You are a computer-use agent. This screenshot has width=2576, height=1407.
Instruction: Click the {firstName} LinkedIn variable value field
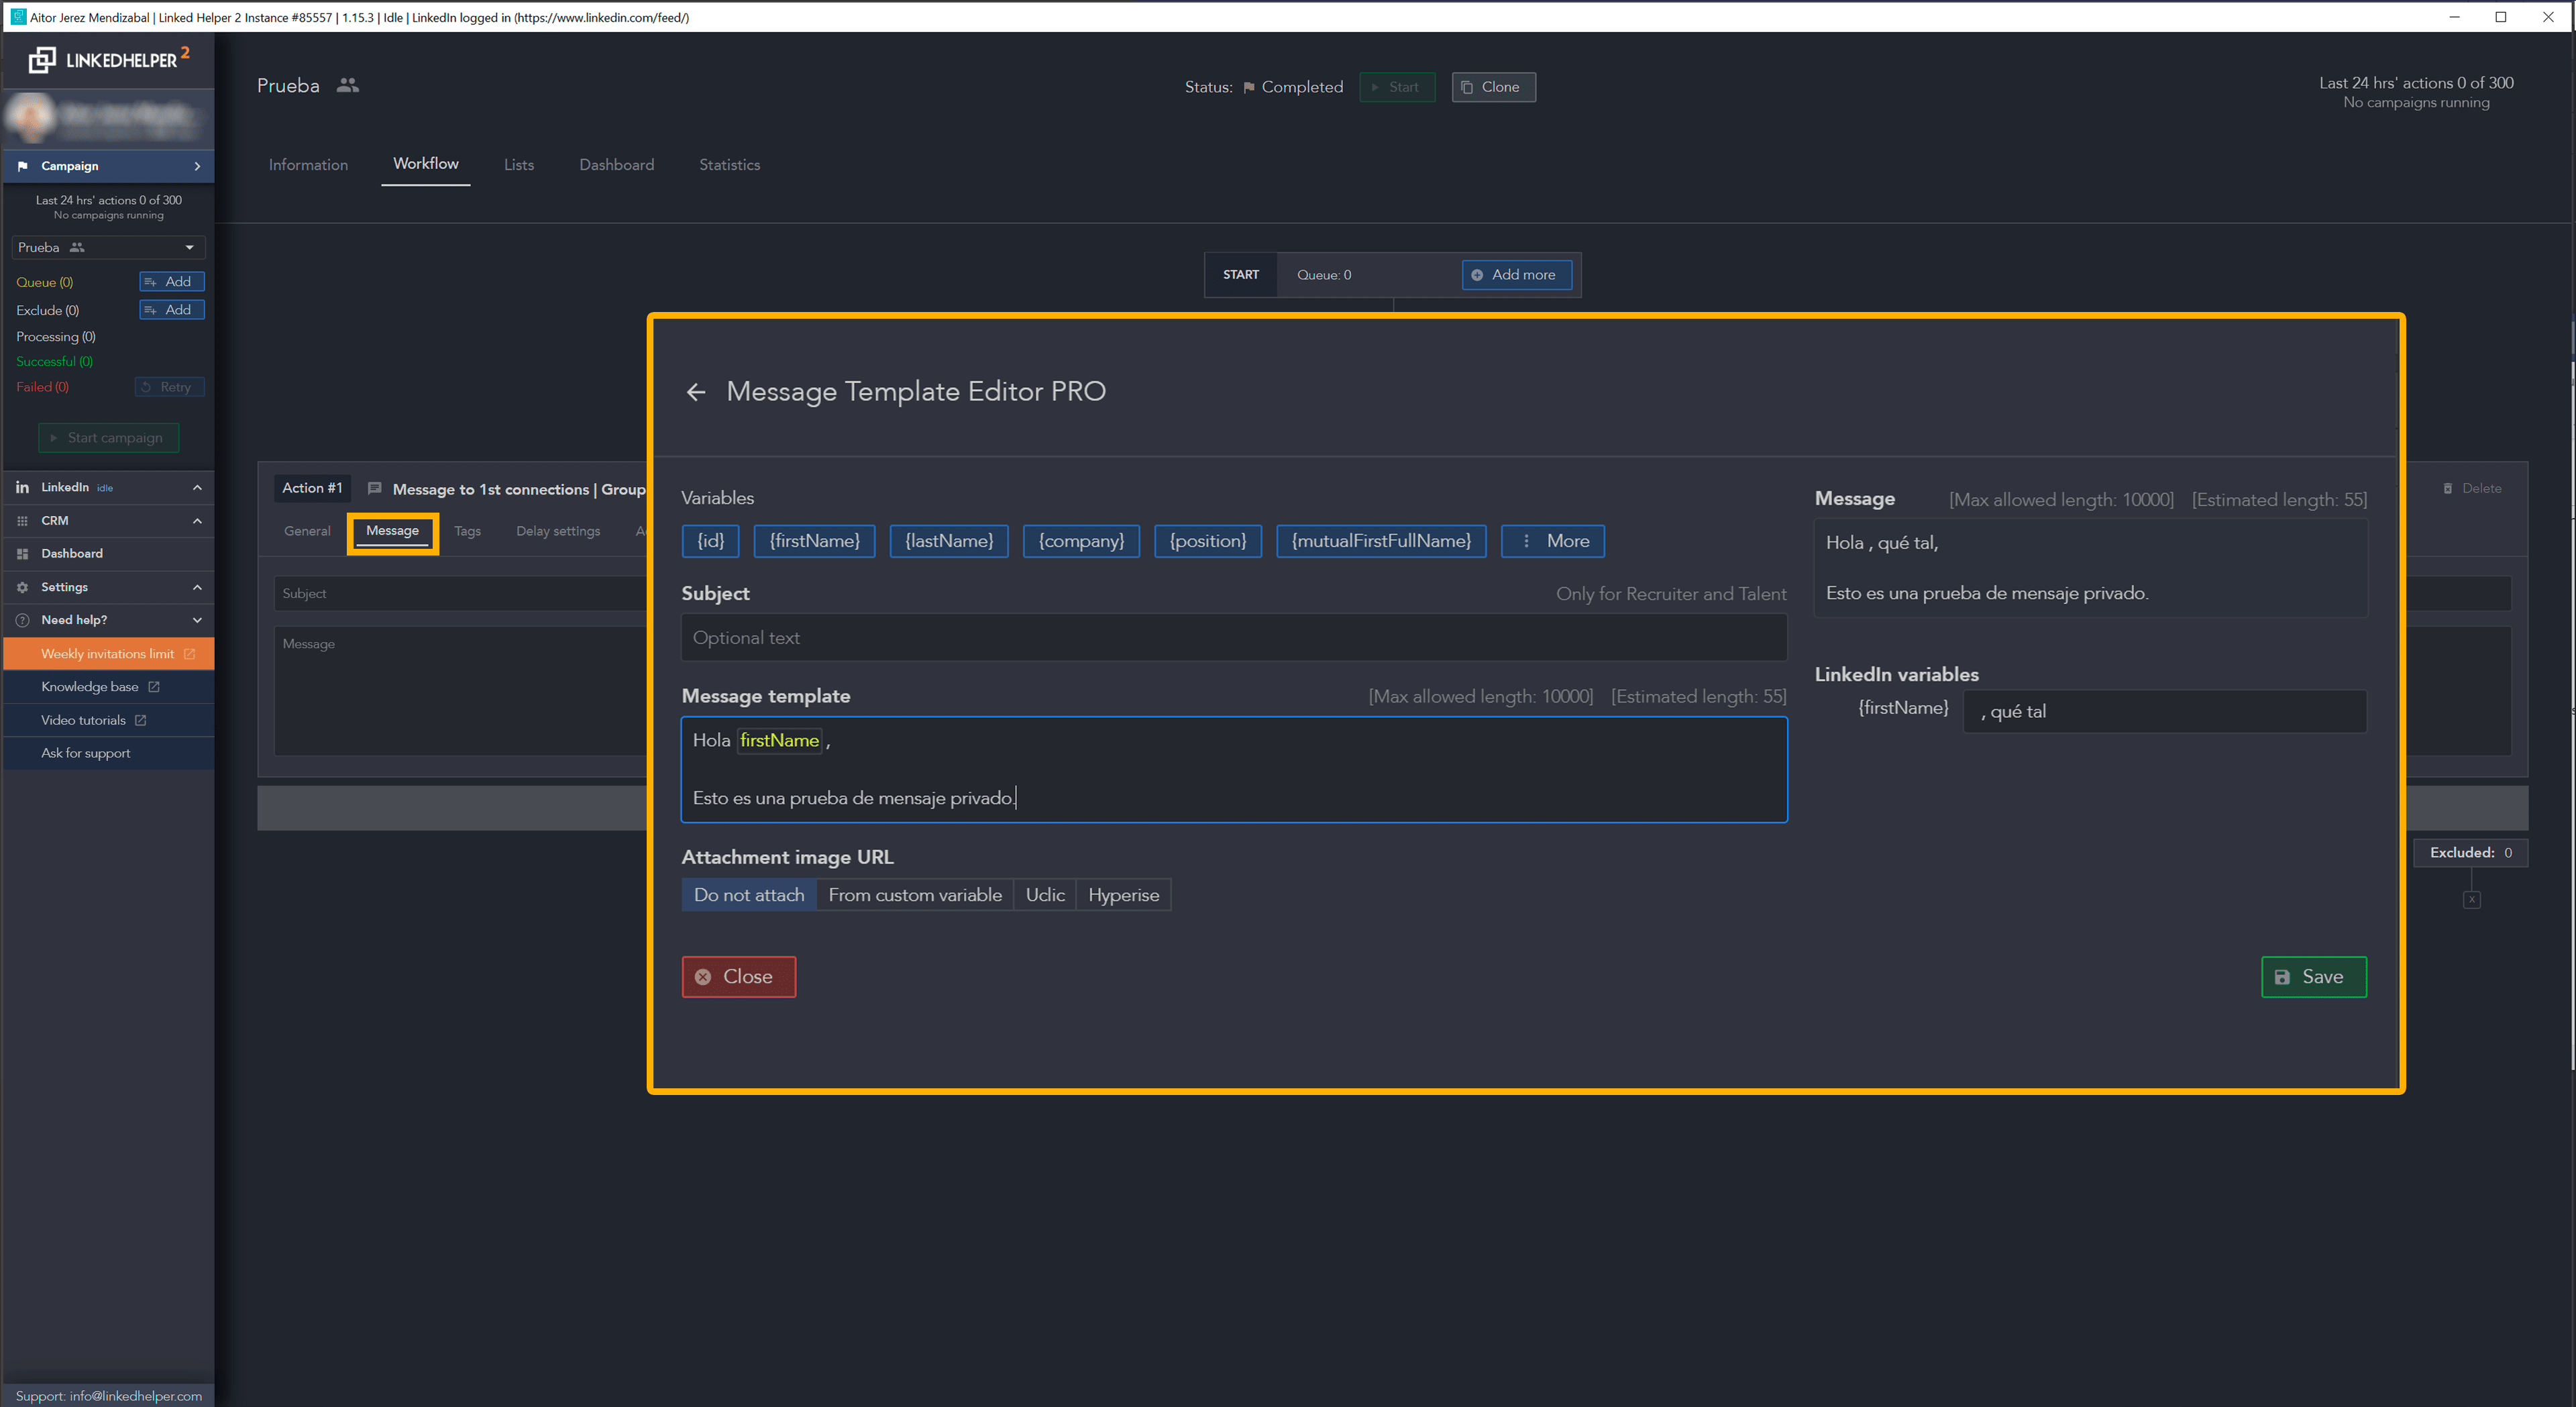pyautogui.click(x=2165, y=711)
